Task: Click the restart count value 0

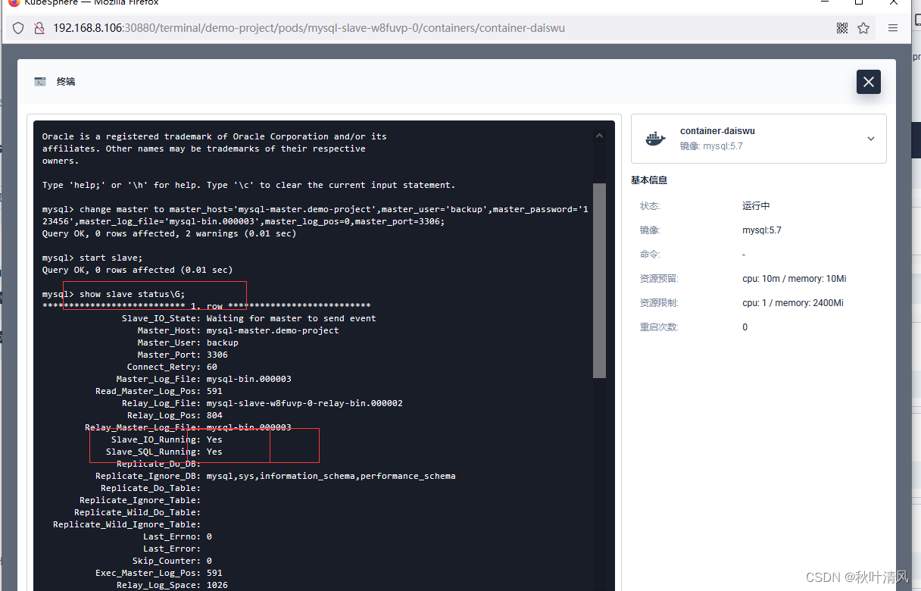Action: 745,327
